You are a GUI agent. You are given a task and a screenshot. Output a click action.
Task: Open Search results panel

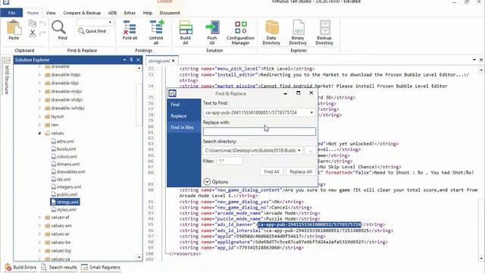pyautogui.click(x=59, y=267)
